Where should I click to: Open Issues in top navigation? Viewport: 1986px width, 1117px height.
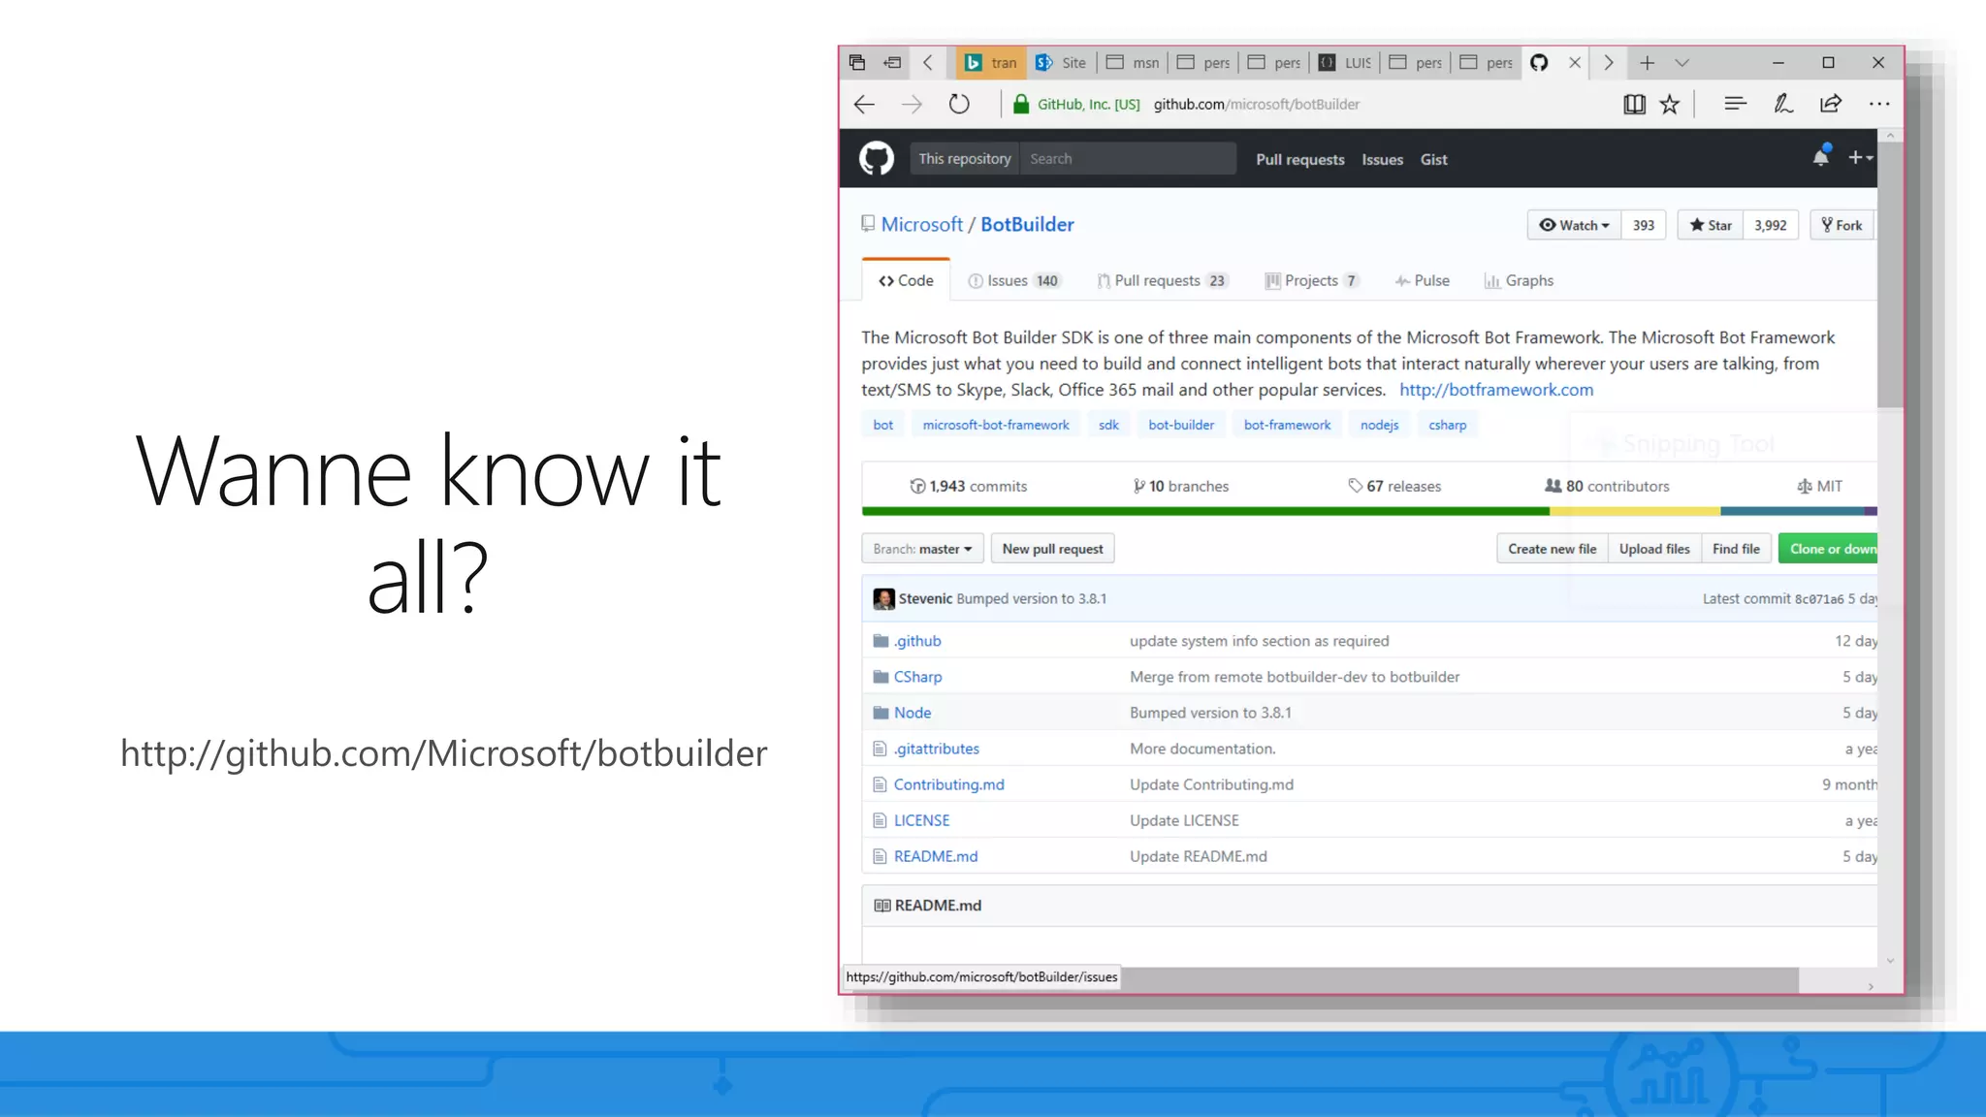1382,160
